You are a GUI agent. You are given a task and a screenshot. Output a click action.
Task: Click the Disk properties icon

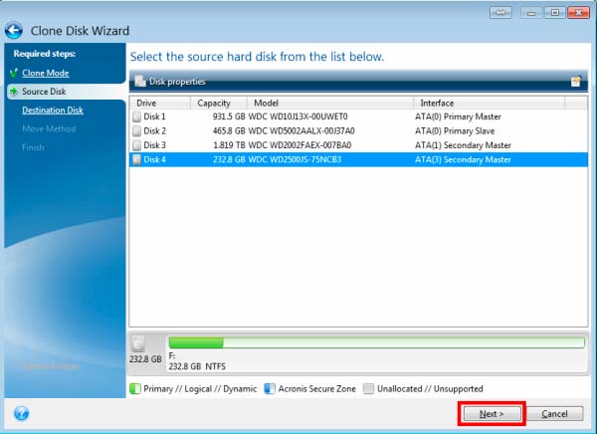tap(140, 82)
